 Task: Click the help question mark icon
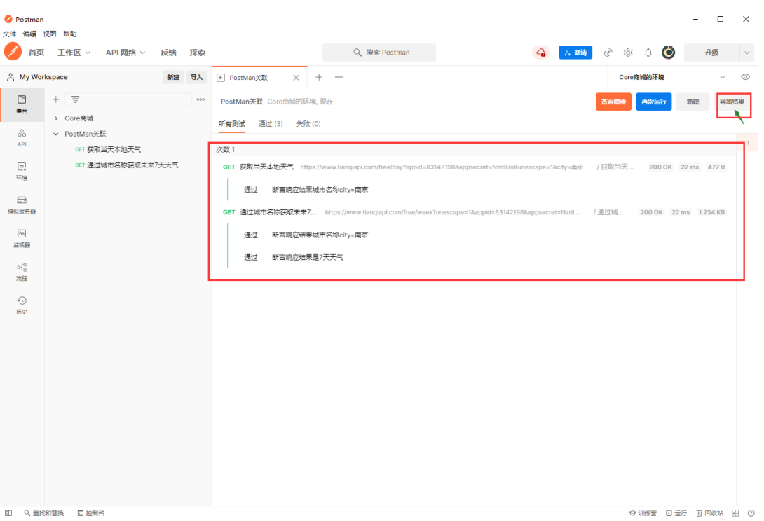751,513
